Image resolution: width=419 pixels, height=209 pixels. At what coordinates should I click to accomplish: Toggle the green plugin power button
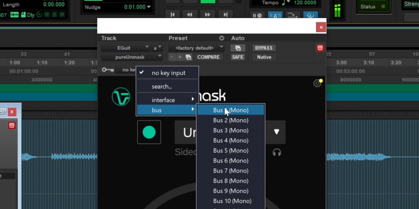(x=149, y=132)
